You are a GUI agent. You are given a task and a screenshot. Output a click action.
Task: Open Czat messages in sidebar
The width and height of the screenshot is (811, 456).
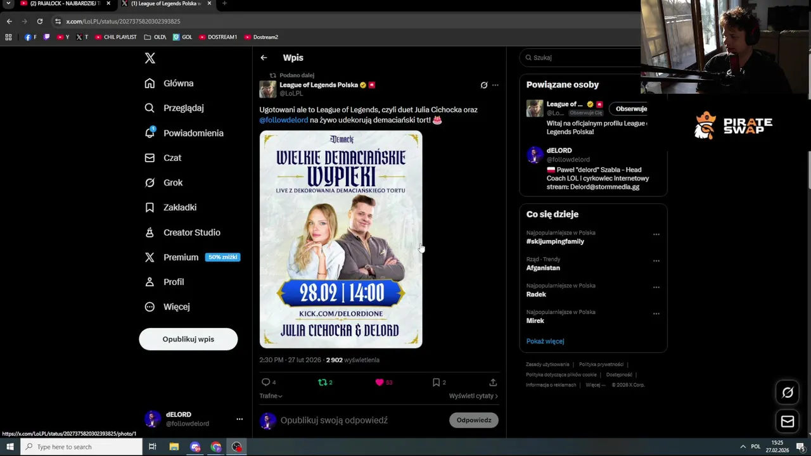[x=163, y=158]
